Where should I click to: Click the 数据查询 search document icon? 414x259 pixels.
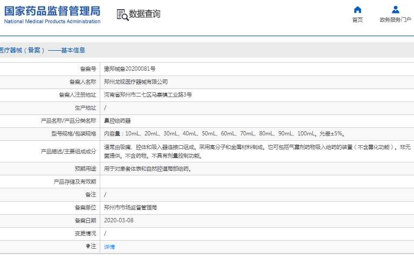(122, 15)
